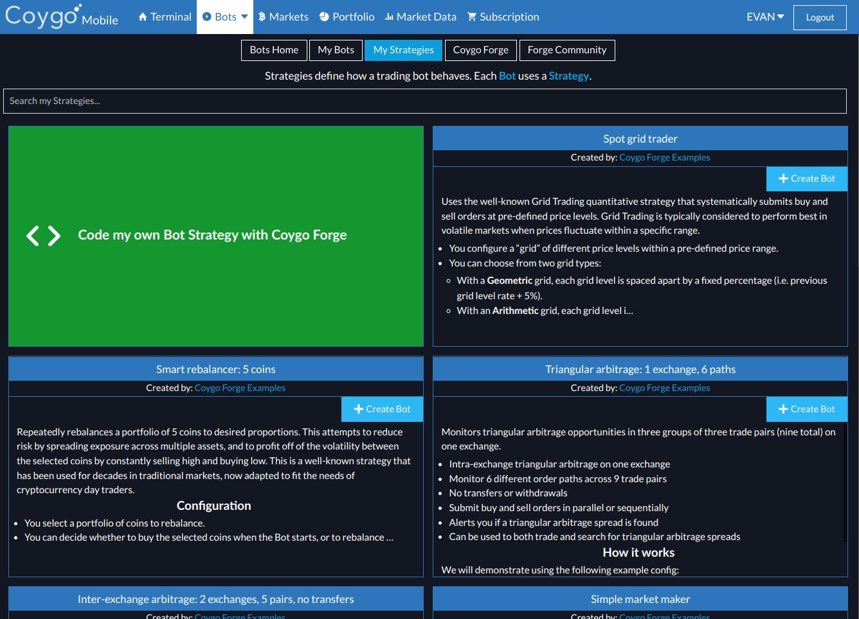Go to the Coygo Forge tab
This screenshot has width=859, height=619.
click(x=481, y=50)
